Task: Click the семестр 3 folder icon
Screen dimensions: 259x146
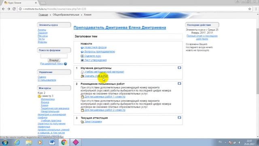Action: [39, 96]
